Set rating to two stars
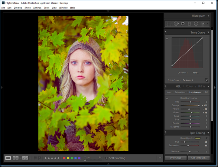Viewport: 218px width, 167px height. [49, 158]
